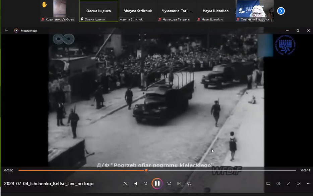Click the Медиаплеер window title text
Image resolution: width=313 pixels, height=196 pixels.
click(x=29, y=31)
